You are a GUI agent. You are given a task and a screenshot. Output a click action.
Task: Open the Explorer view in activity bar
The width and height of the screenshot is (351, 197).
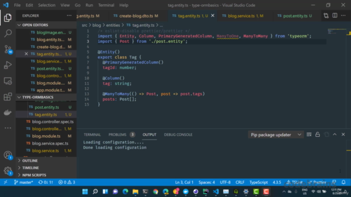[x=8, y=18]
